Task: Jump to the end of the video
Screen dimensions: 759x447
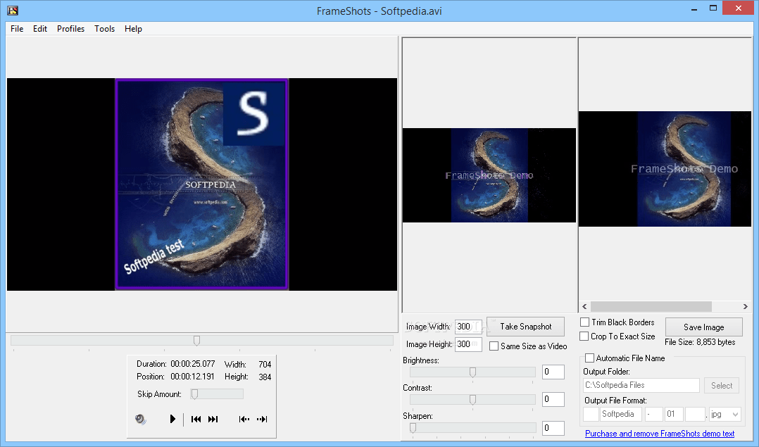Action: [x=213, y=419]
